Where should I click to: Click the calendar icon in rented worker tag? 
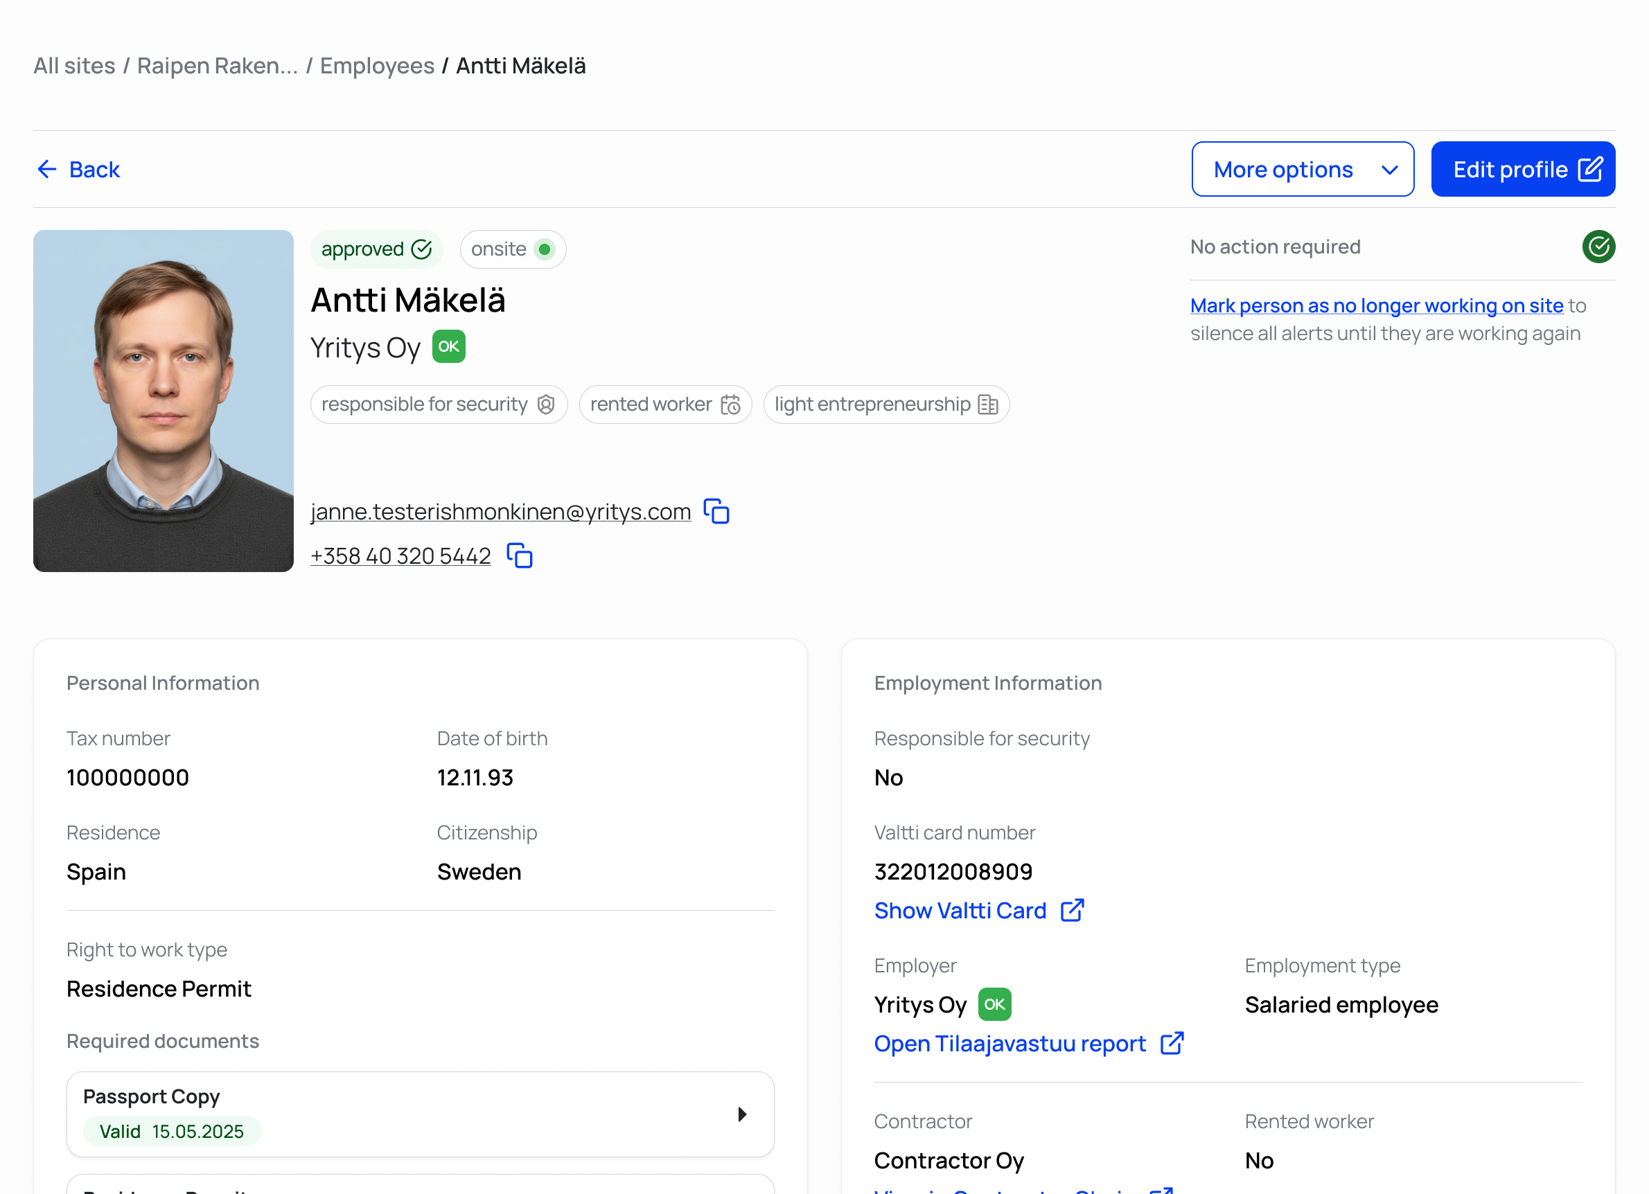[731, 404]
